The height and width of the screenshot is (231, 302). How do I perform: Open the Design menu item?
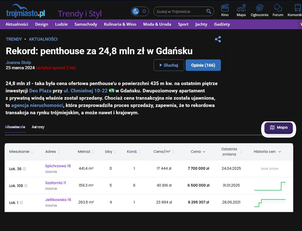click(x=42, y=24)
